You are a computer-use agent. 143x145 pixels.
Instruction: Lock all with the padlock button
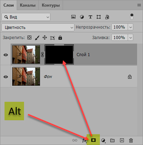click(60, 38)
